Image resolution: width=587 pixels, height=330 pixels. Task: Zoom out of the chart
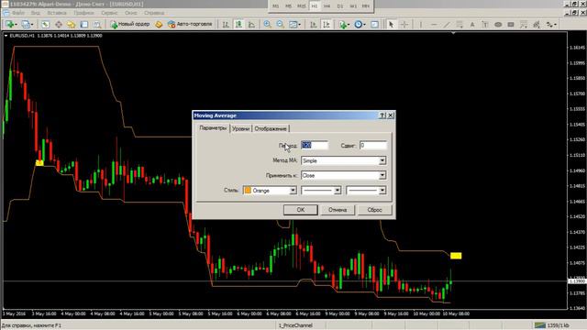pyautogui.click(x=280, y=25)
